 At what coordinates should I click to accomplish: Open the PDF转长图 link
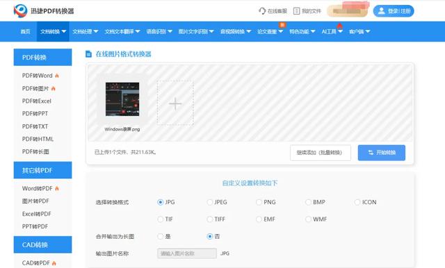pos(35,151)
